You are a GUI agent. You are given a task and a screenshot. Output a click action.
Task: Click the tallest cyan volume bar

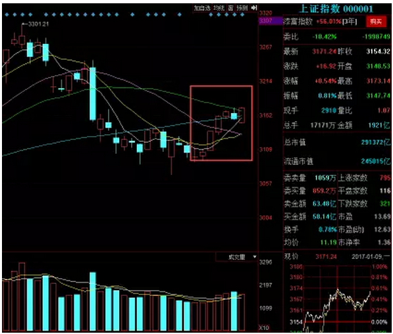(x=93, y=301)
